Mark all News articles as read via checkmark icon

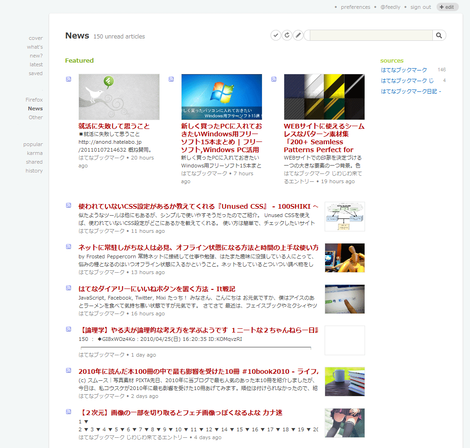click(x=276, y=35)
